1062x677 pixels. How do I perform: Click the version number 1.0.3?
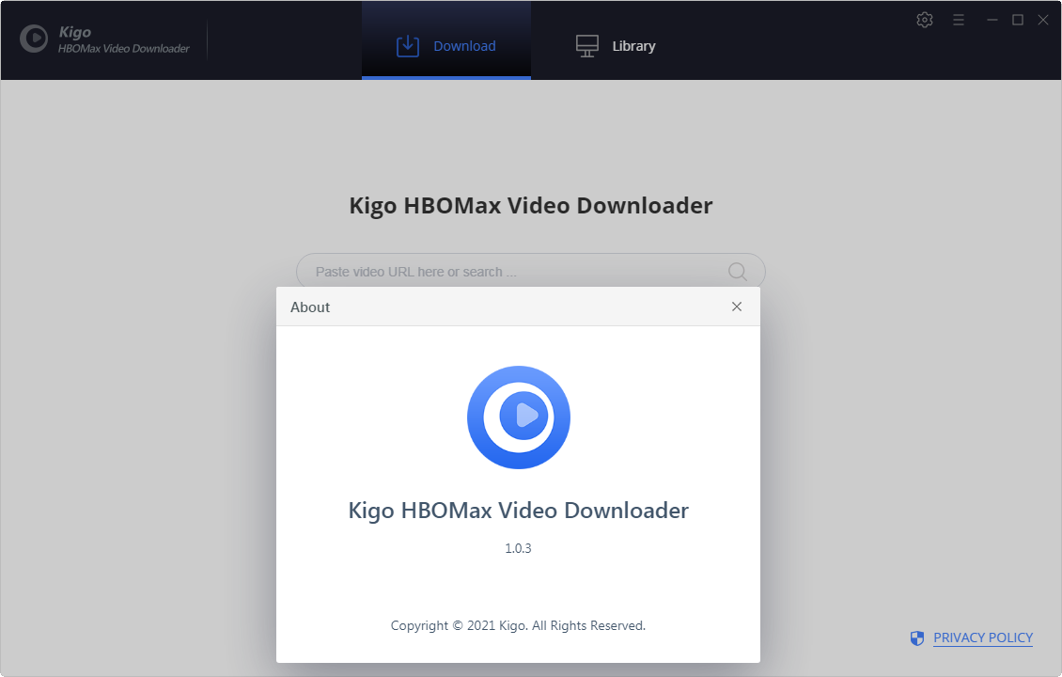(518, 548)
